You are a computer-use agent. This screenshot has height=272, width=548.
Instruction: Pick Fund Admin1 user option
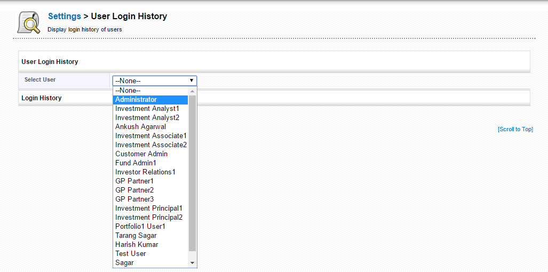click(x=136, y=163)
